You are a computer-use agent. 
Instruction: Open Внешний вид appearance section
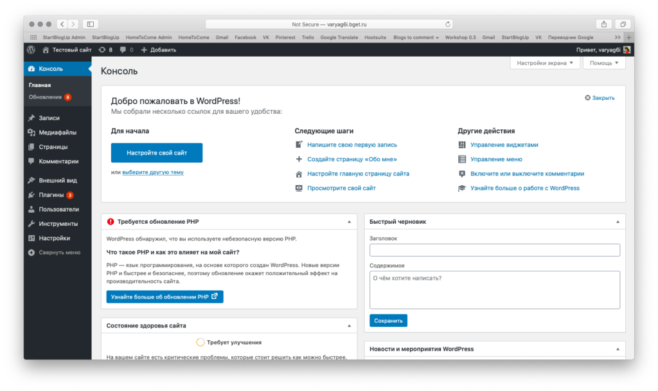point(58,180)
